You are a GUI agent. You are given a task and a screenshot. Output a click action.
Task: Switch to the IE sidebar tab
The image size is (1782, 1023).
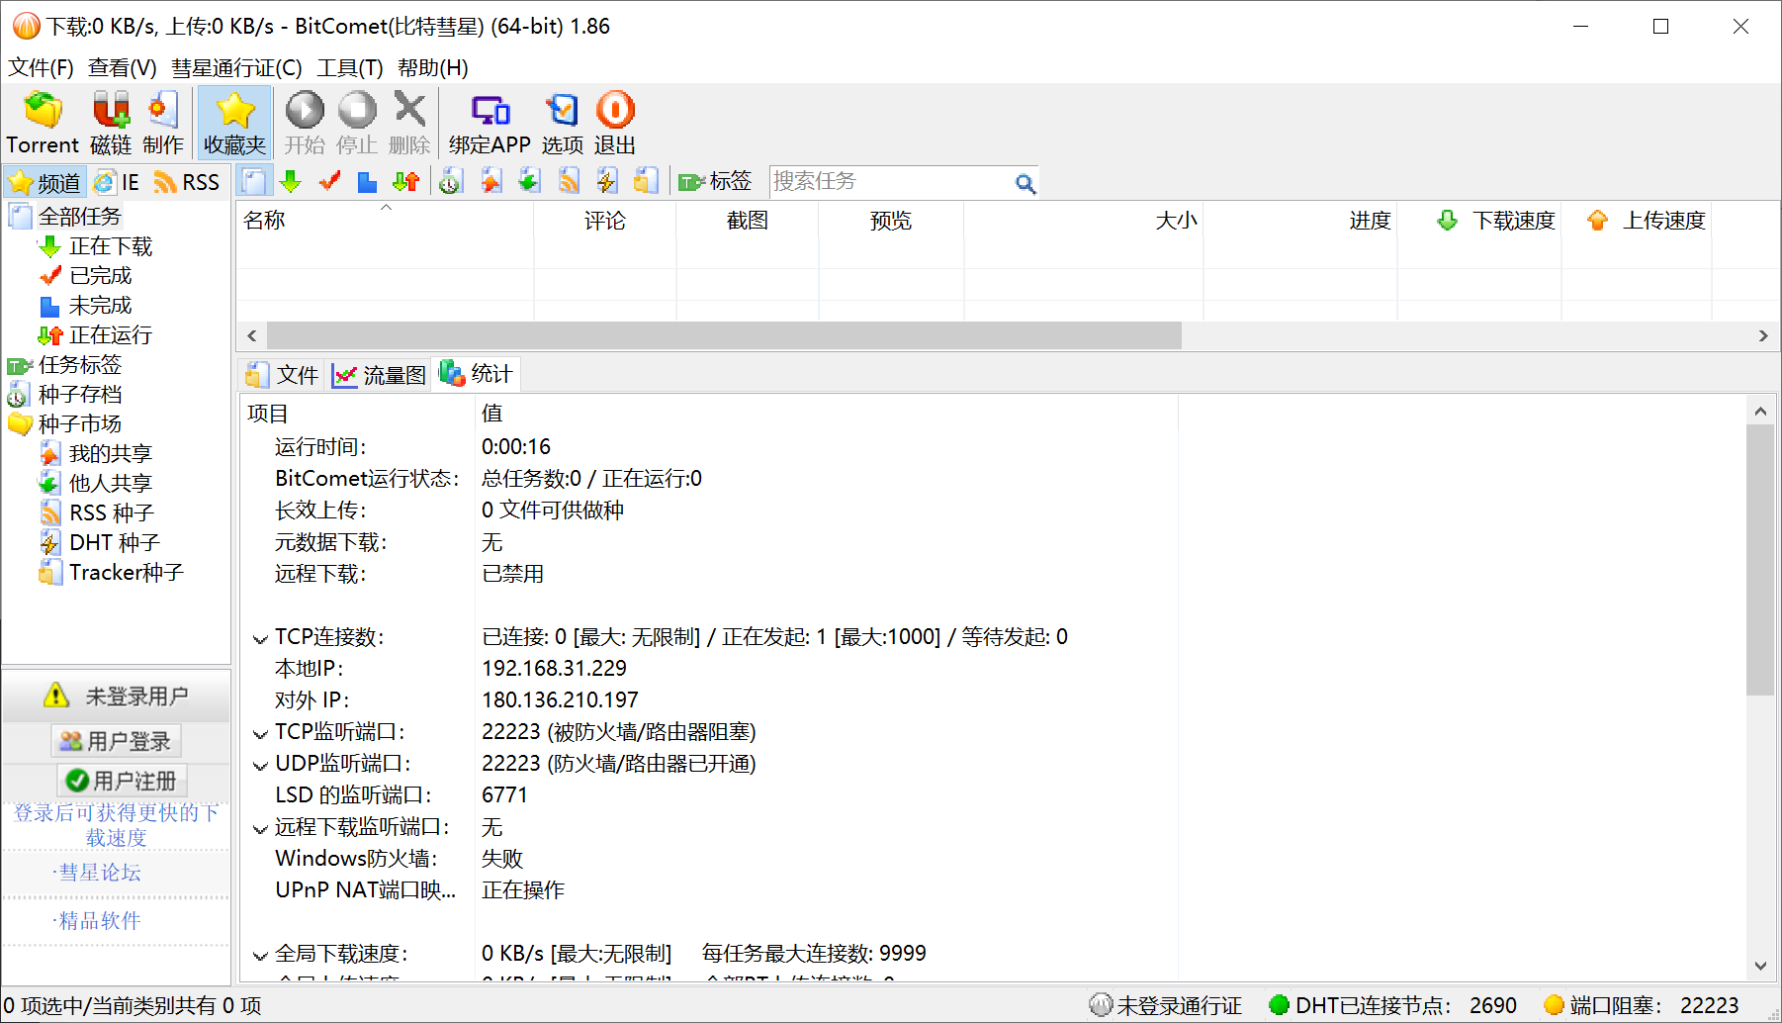tap(117, 182)
